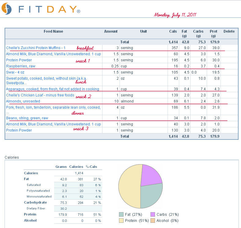This screenshot has height=228, width=241.
Task: Click the Delete column header
Action: tap(229, 31)
